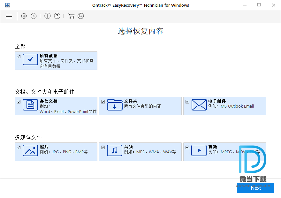Open the info icon
The height and width of the screenshot is (198, 281).
48,16
